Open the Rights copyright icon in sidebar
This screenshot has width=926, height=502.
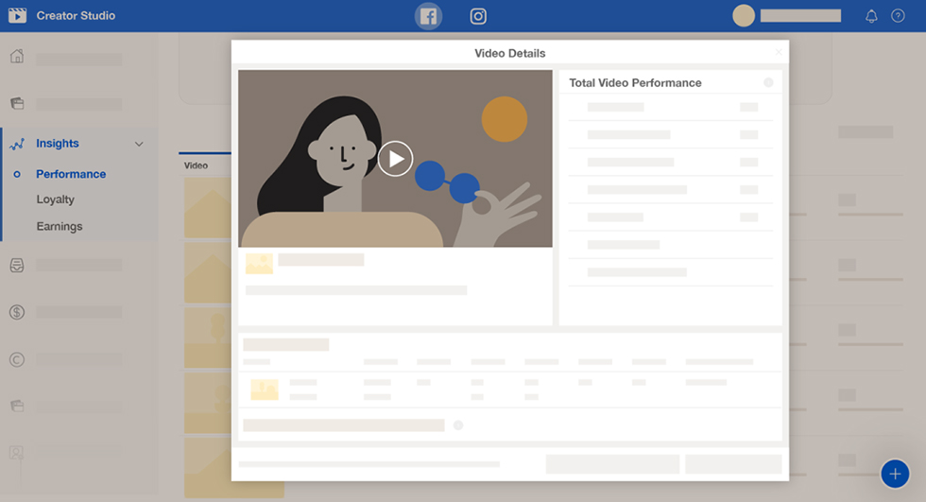tap(16, 359)
